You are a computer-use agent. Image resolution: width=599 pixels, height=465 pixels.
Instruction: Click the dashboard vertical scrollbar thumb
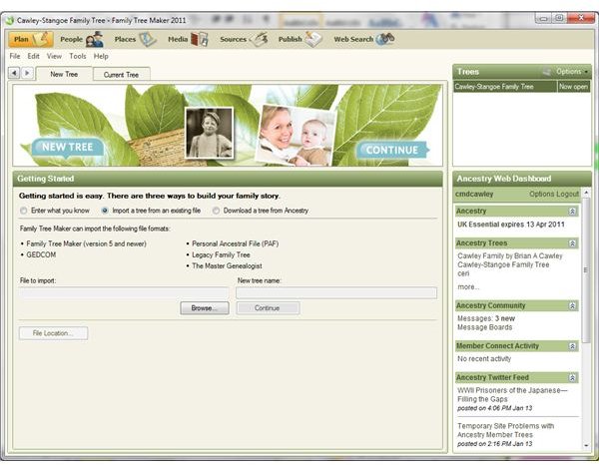[x=586, y=269]
